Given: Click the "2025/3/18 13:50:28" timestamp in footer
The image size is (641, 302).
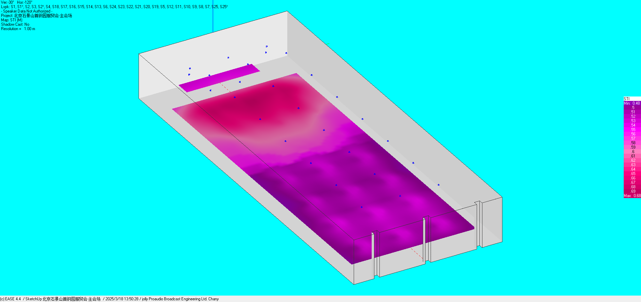Looking at the screenshot, I should coord(122,299).
